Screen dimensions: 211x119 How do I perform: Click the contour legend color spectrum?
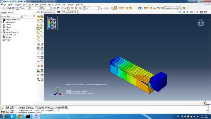pyautogui.click(x=49, y=24)
